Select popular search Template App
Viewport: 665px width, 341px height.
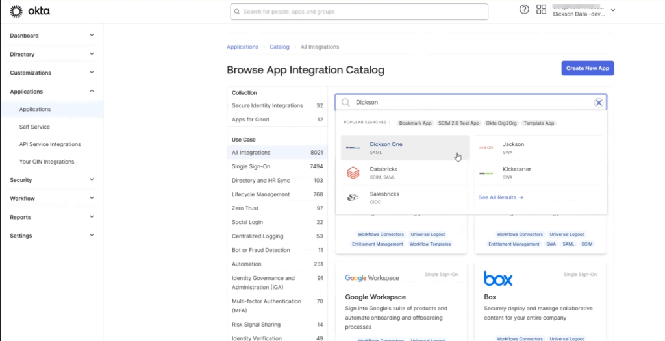coord(538,123)
